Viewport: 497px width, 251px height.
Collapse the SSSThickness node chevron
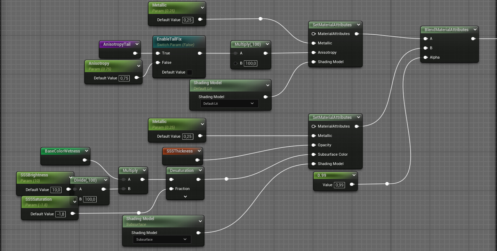[199, 151]
